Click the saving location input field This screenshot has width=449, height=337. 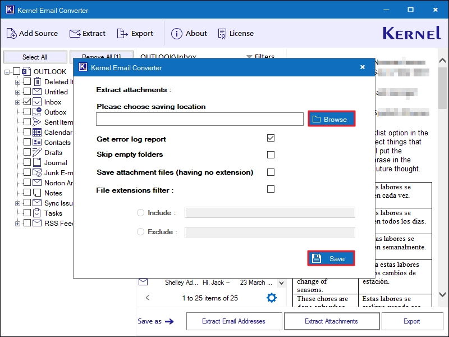(x=200, y=119)
